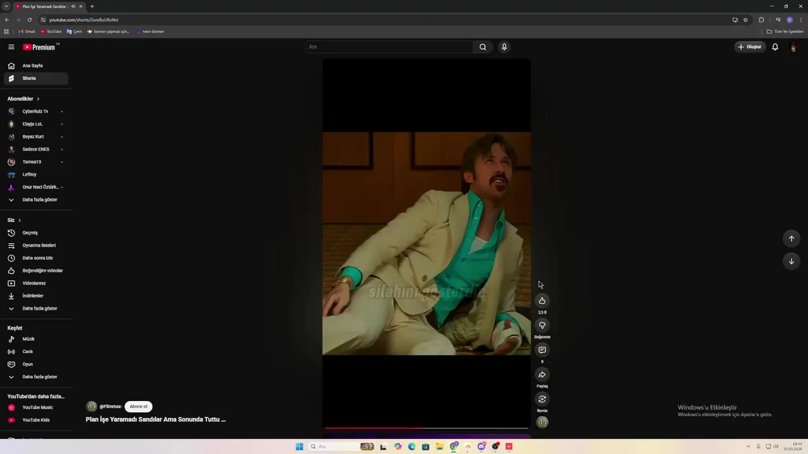Open Beyaz Kurt subscription channel
808x454 pixels.
(x=36, y=137)
